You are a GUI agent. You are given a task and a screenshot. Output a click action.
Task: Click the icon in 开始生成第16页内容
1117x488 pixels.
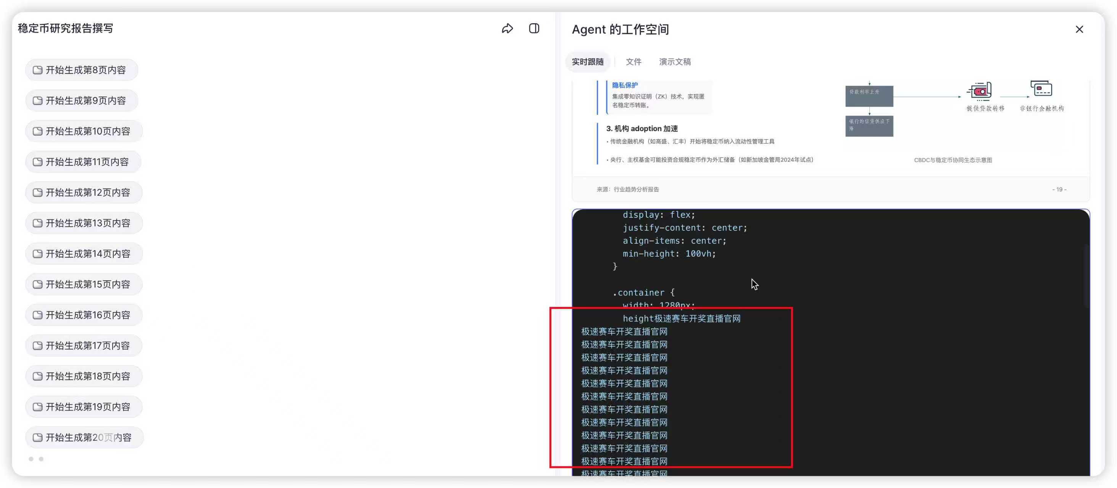pos(38,315)
